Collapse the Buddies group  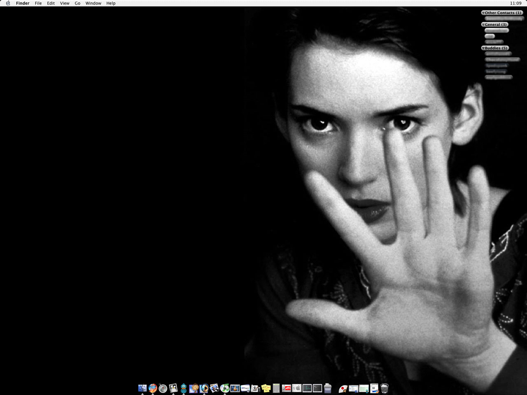tap(483, 48)
